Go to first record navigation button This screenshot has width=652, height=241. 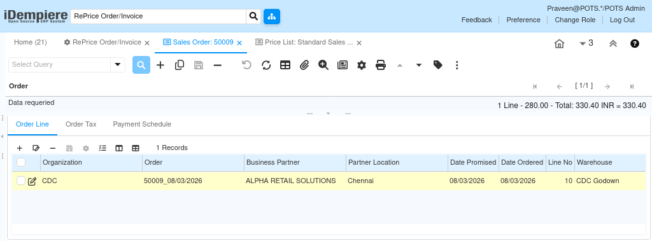535,86
